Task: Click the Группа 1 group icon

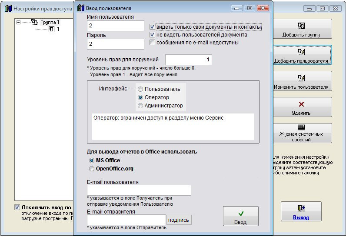Action: point(34,22)
